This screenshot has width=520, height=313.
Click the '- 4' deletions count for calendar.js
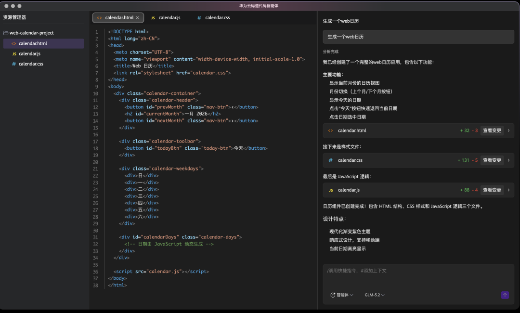tap(475, 190)
